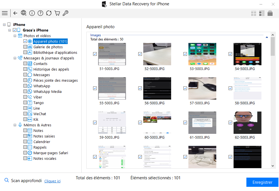Click the Cliquez ici deep scan link
The width and height of the screenshot is (279, 191).
coord(52,181)
